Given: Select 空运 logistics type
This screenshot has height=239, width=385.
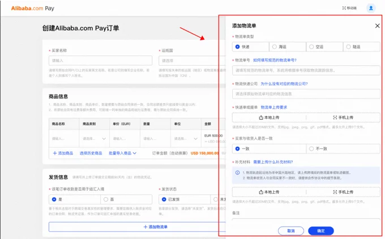Looking at the screenshot, I should tap(311, 47).
